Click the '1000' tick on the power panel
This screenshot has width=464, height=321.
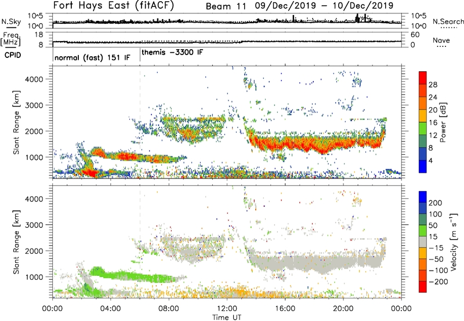pyautogui.click(x=34, y=157)
